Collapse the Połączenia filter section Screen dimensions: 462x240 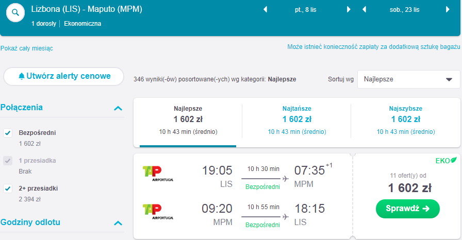pyautogui.click(x=118, y=108)
